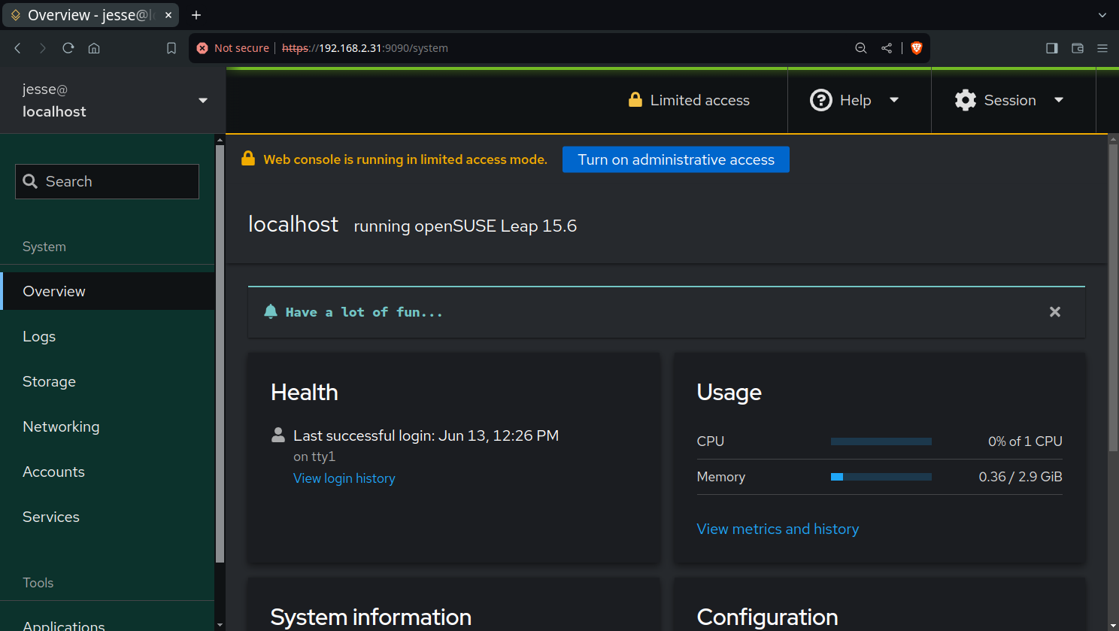The image size is (1119, 631).
Task: Bookmark this page with the bookmark icon
Action: (x=171, y=48)
